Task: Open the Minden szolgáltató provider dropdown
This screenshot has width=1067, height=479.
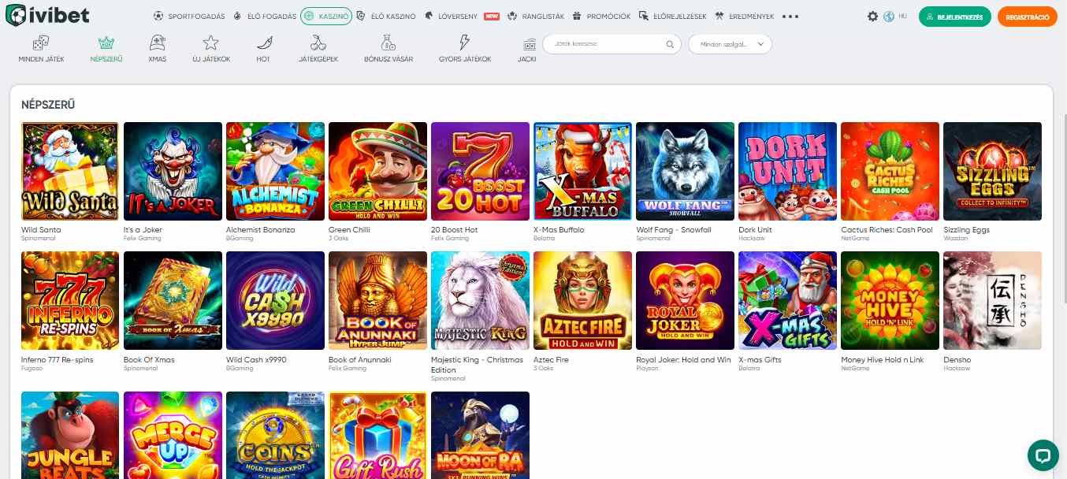Action: click(730, 44)
